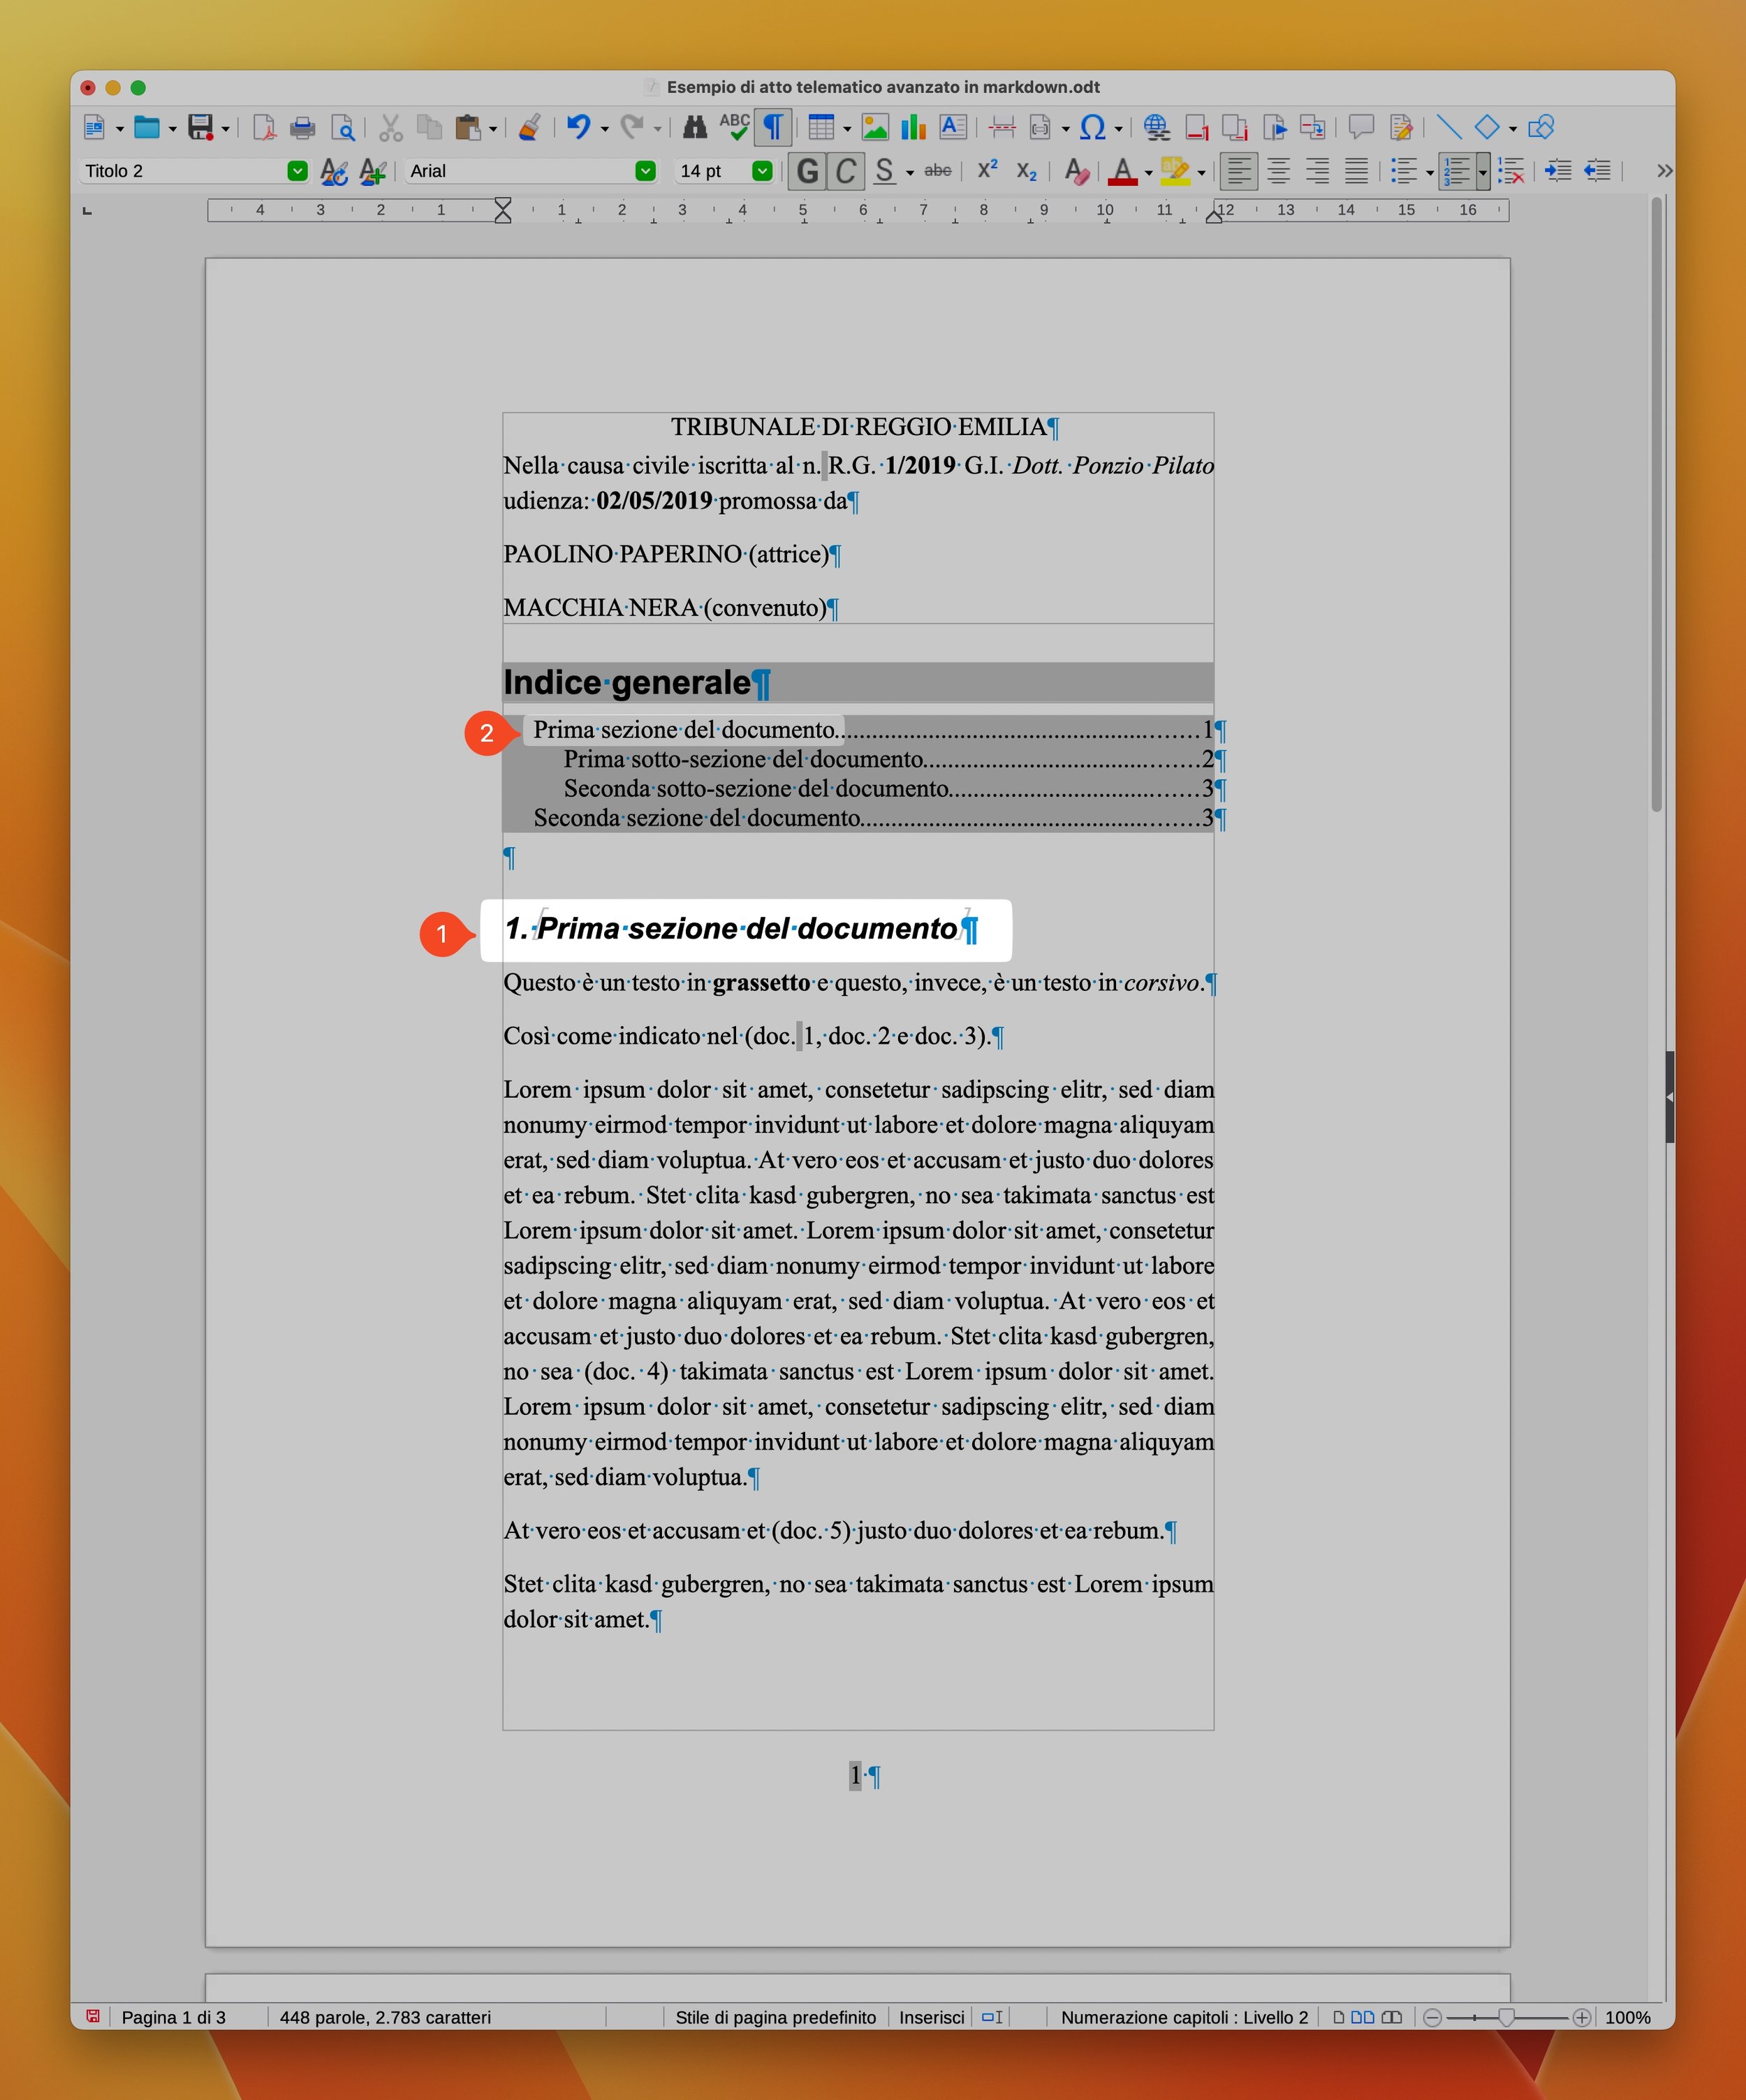Print the document with the printer icon
Image resolution: width=1746 pixels, height=2100 pixels.
tap(302, 127)
